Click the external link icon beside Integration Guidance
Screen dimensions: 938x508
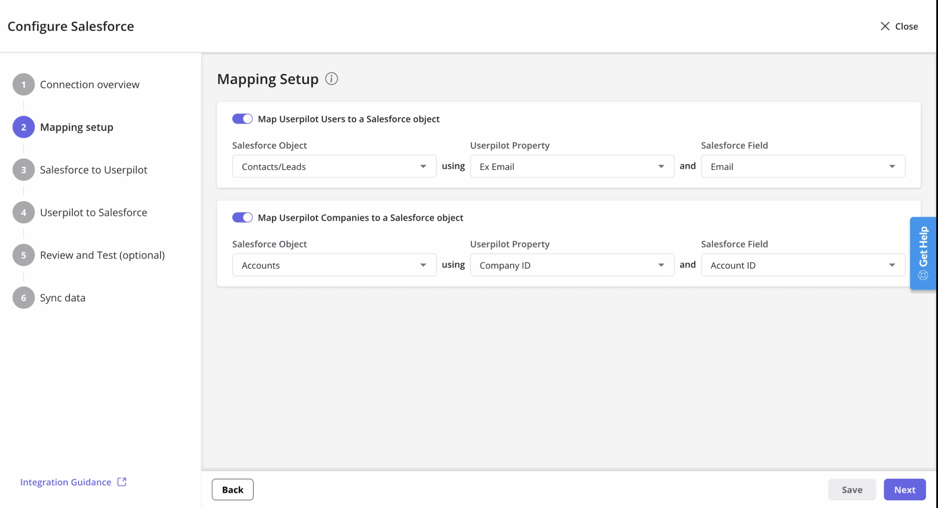(122, 482)
